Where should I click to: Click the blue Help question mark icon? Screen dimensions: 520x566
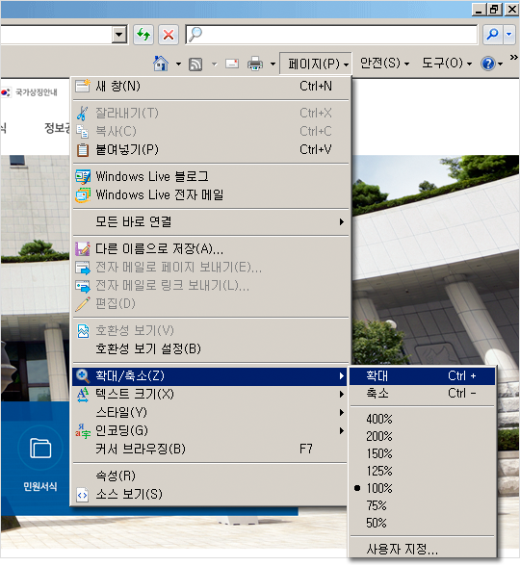tap(488, 64)
